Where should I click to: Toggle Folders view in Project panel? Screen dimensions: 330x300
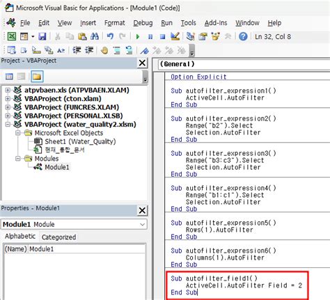tap(37, 77)
